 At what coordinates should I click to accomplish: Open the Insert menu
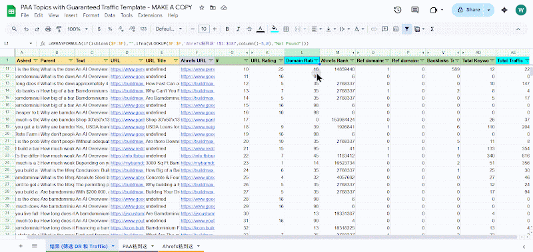[71, 15]
